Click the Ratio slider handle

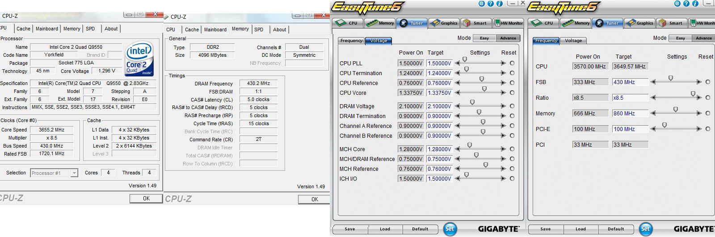pos(693,94)
